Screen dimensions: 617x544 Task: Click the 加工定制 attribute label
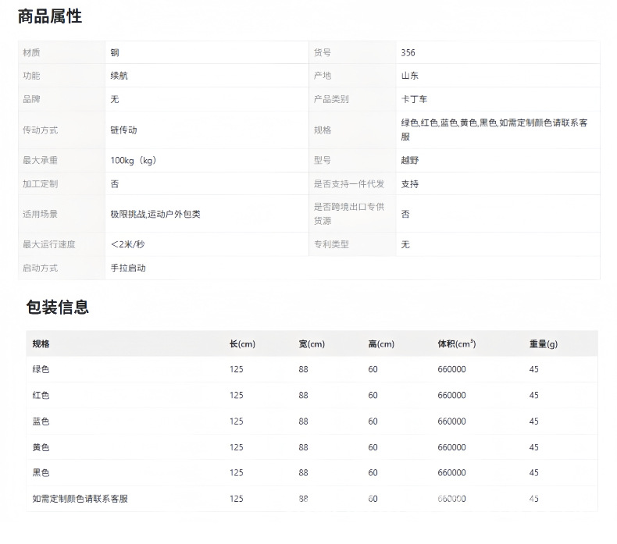coord(40,183)
